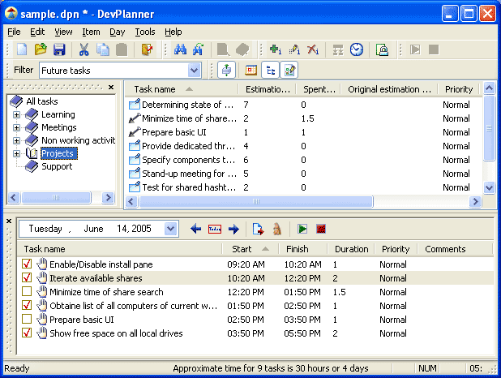
Task: Sort by Start column header
Action: tap(250, 249)
